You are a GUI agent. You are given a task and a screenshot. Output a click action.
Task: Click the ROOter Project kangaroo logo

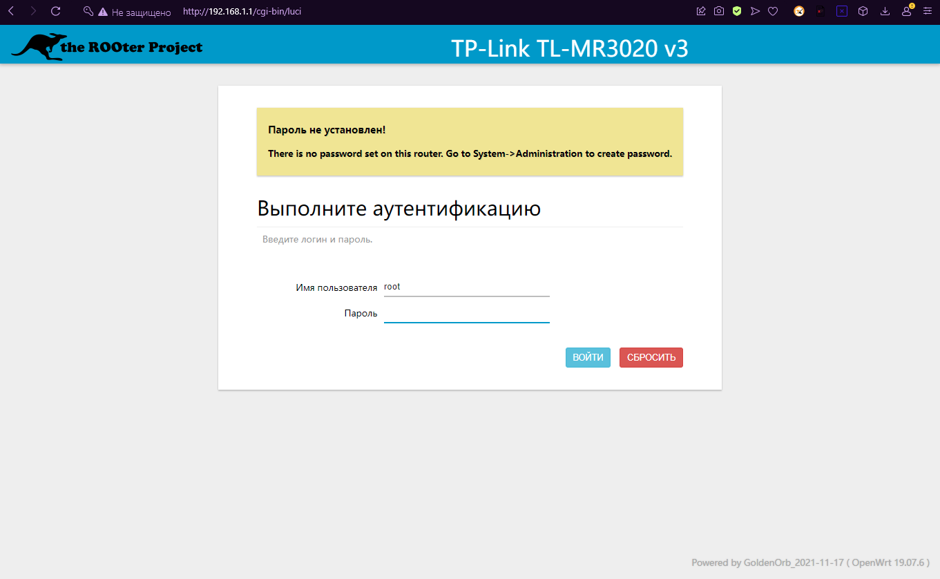107,46
